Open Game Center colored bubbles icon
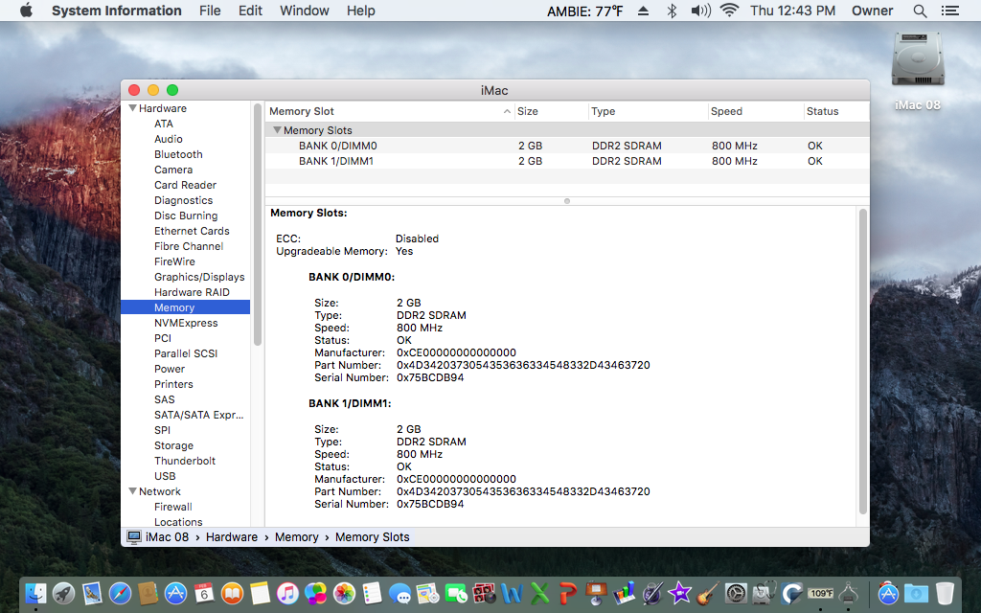 316,593
